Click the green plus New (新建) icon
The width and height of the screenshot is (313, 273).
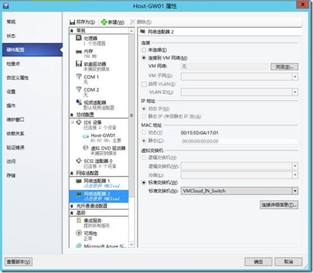click(x=104, y=22)
